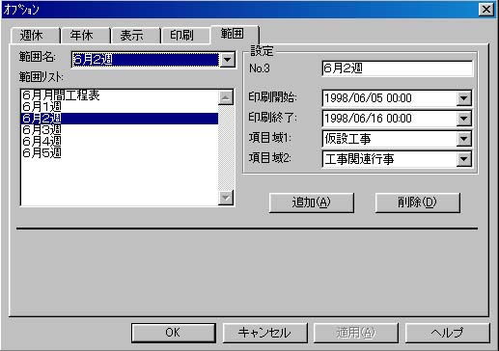Go to the 印刷 tab

coord(185,35)
